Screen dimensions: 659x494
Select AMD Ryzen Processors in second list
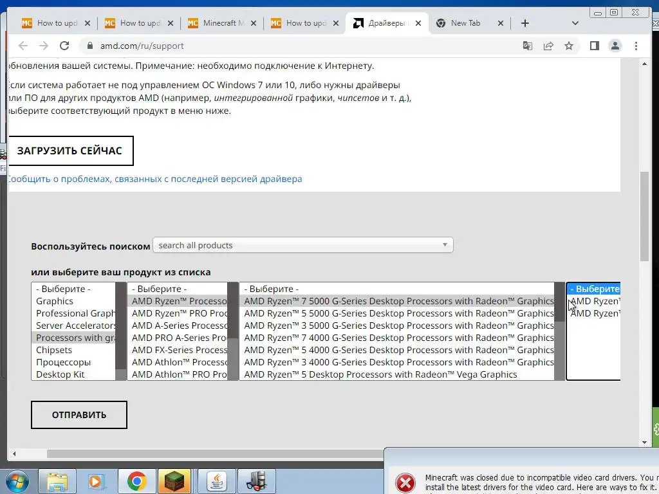point(178,301)
